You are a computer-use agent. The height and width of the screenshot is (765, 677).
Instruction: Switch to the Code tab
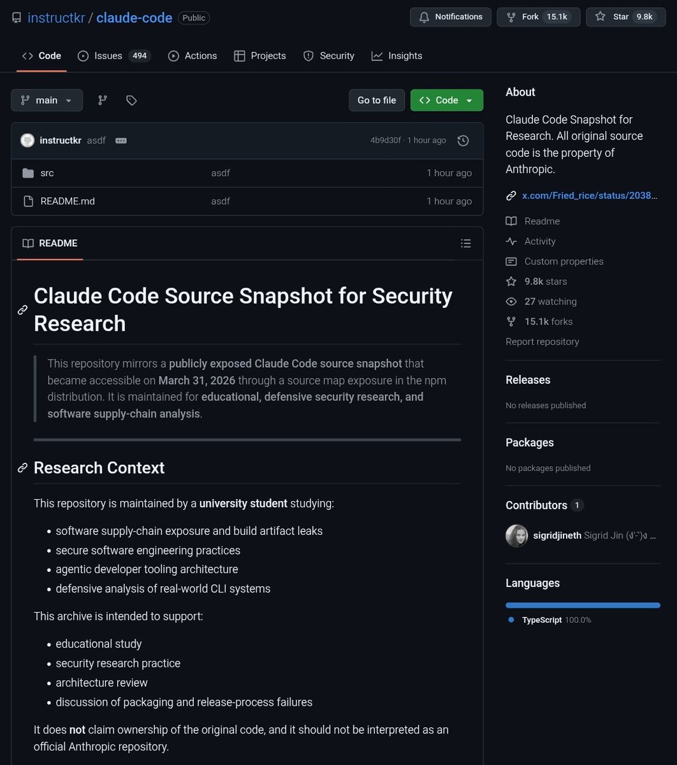(x=42, y=56)
